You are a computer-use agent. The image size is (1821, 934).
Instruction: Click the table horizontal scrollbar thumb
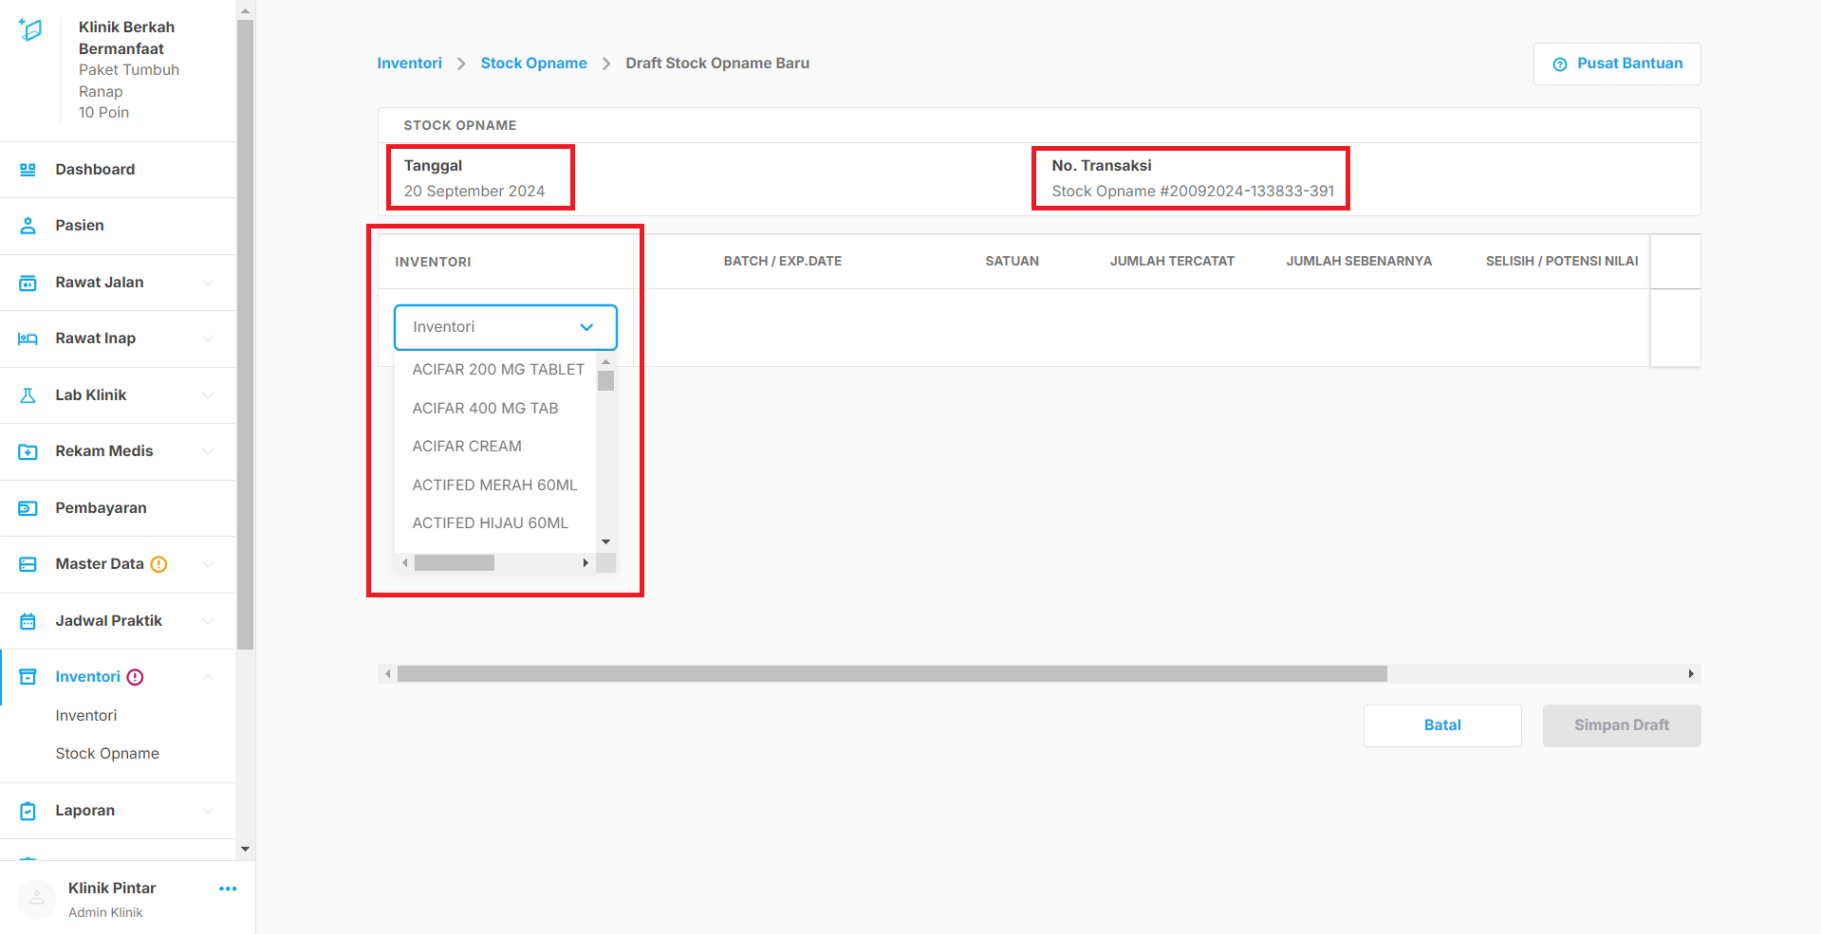892,674
